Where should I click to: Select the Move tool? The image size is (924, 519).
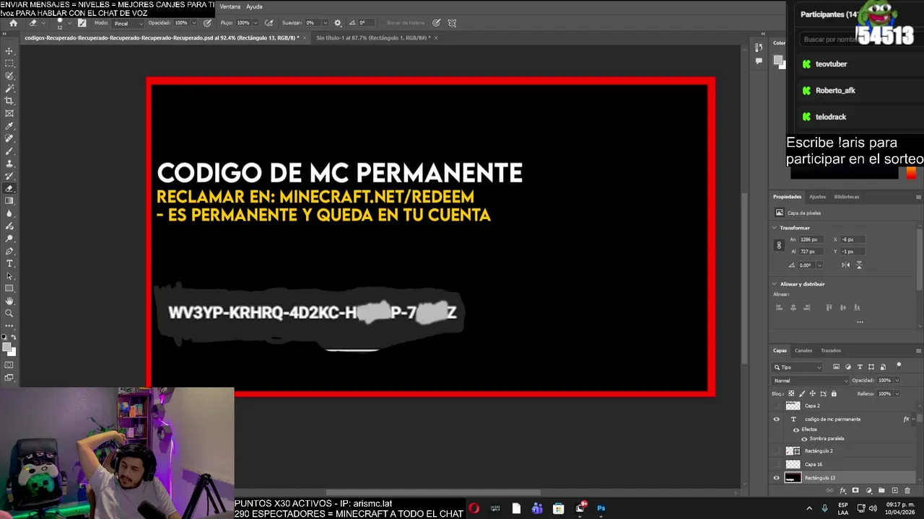9,51
